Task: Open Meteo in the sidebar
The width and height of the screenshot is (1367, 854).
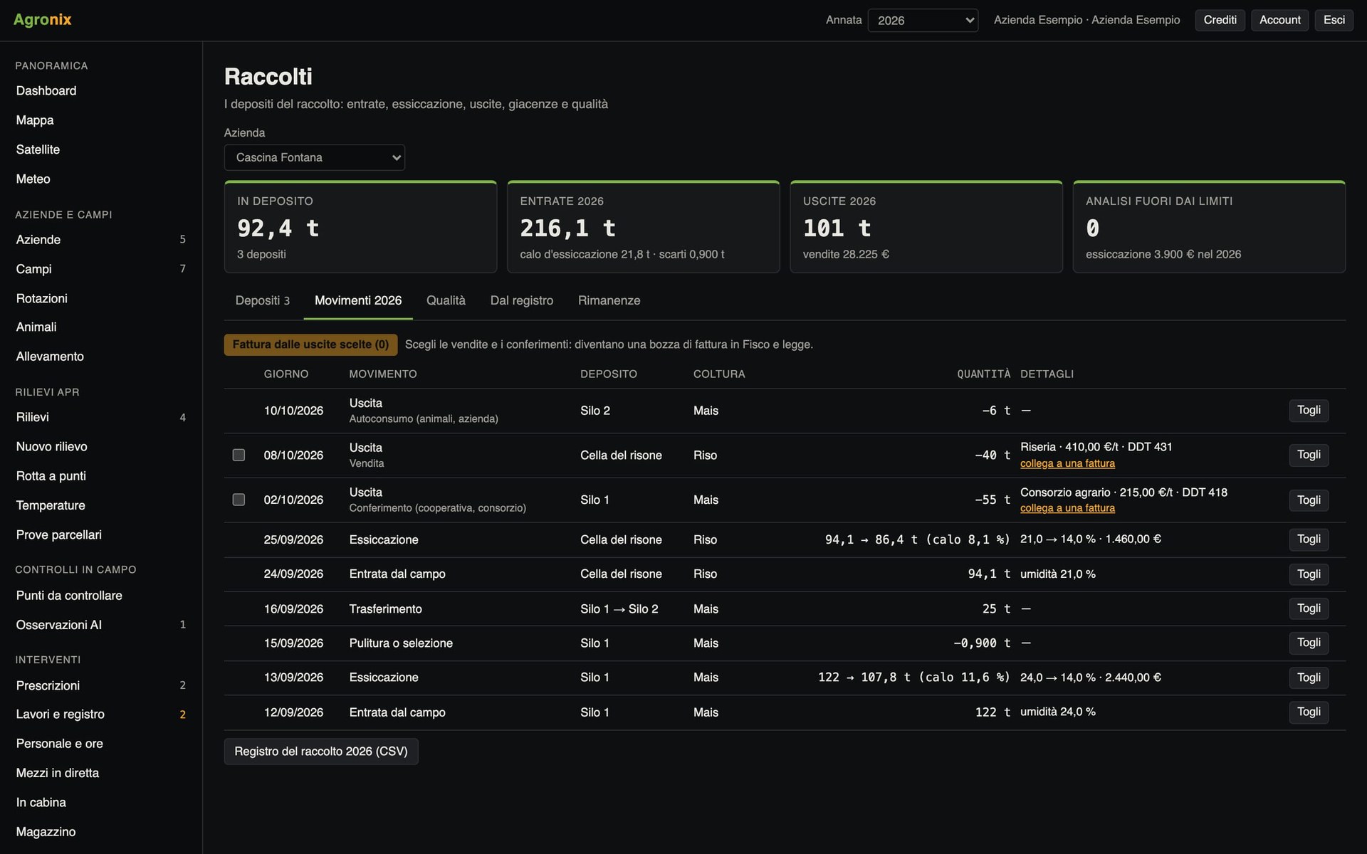Action: click(101, 179)
